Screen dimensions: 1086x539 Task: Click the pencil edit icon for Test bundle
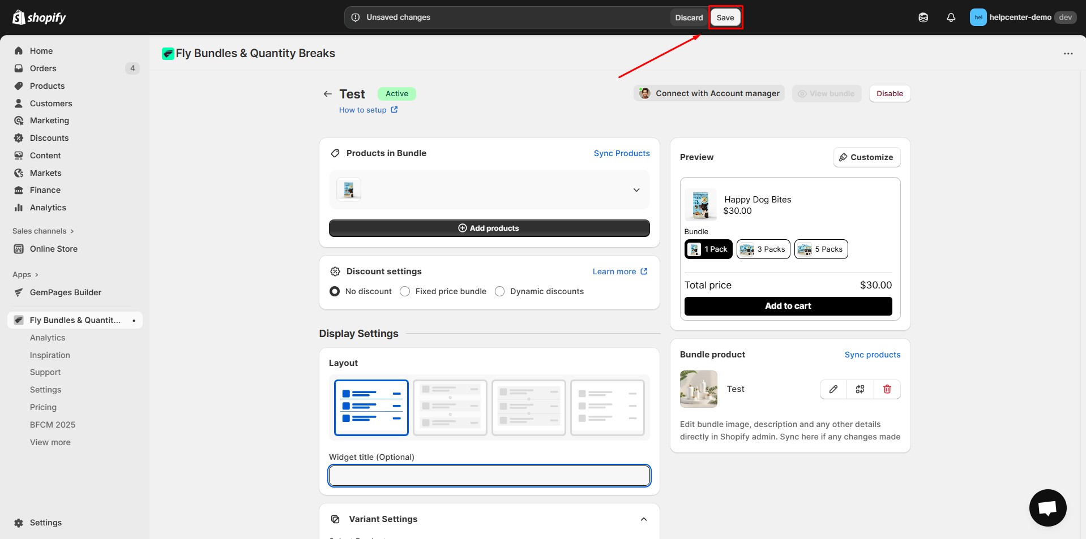(833, 389)
